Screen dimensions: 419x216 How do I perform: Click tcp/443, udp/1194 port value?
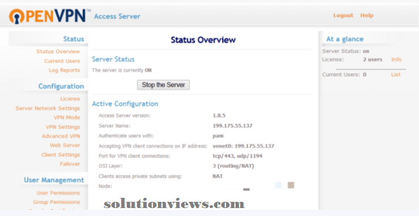[x=238, y=156]
